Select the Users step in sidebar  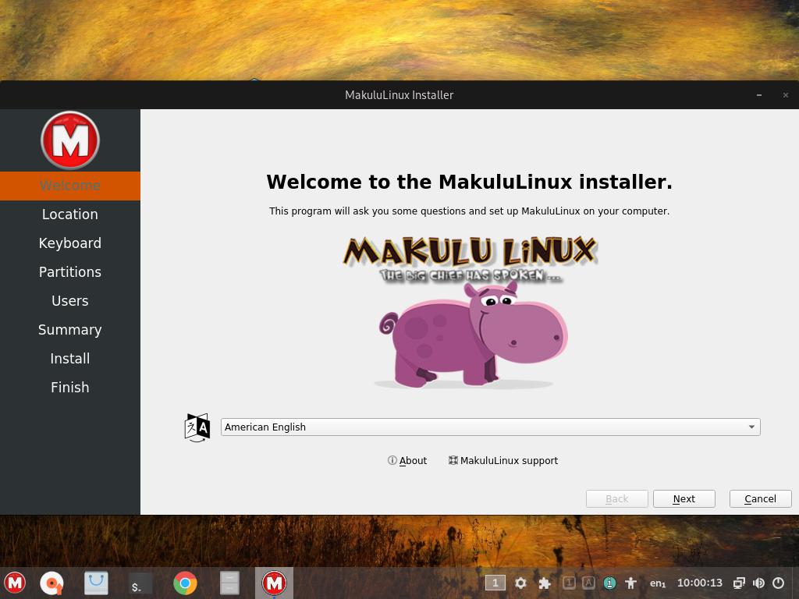pyautogui.click(x=69, y=301)
